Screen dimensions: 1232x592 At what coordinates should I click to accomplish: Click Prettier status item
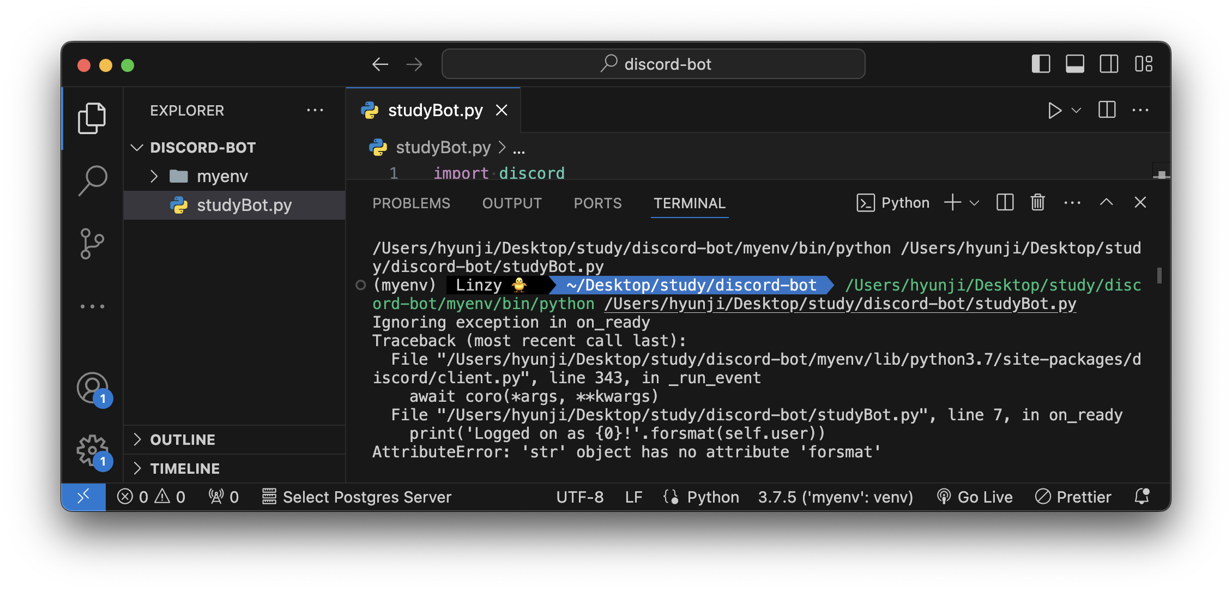(x=1073, y=497)
